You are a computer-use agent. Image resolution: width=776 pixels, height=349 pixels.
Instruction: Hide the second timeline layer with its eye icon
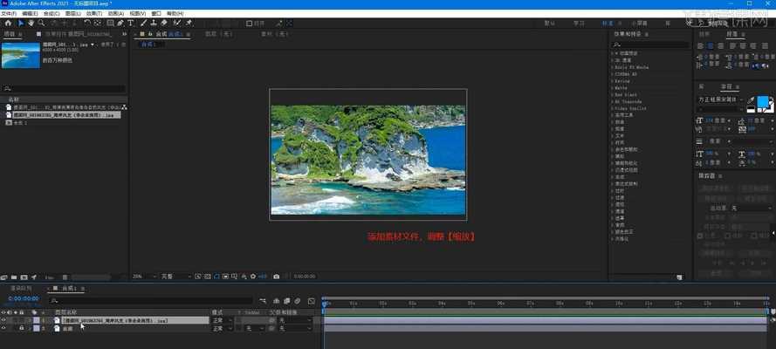[x=3, y=328]
